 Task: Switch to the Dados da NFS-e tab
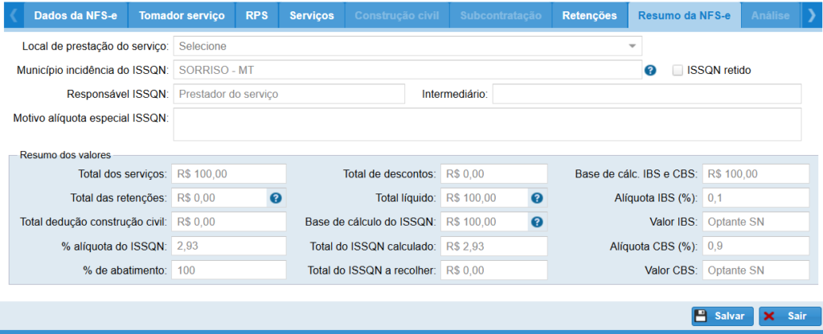point(76,15)
